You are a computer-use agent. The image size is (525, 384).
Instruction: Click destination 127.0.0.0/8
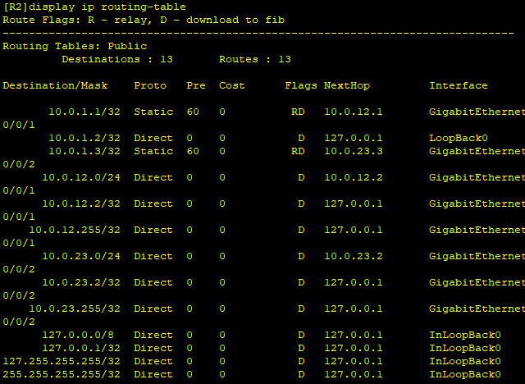pos(78,335)
